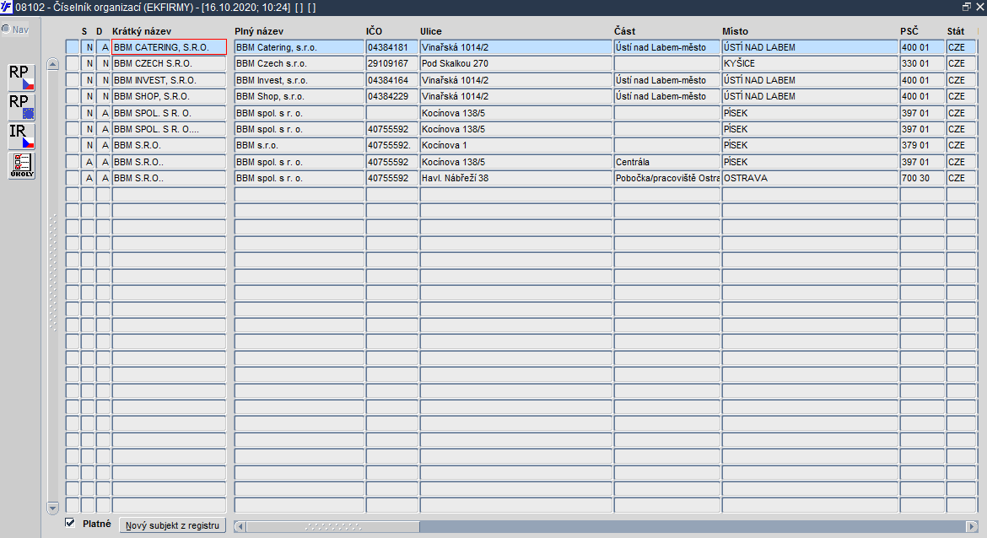Toggle the Nav radio button
The width and height of the screenshot is (987, 538).
[6, 29]
